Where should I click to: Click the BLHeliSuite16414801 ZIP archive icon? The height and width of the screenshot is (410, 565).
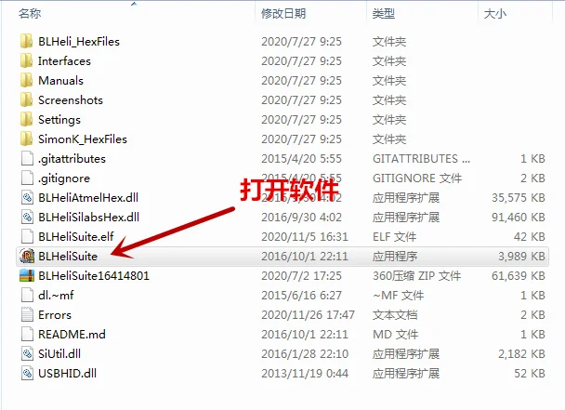coord(27,276)
